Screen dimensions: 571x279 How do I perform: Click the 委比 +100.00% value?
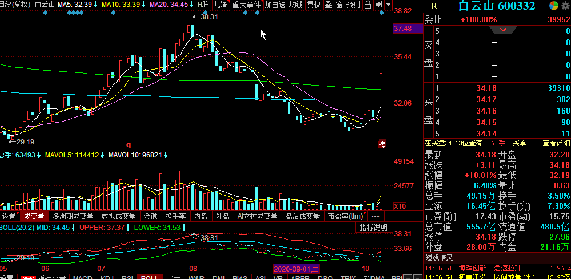pos(478,19)
